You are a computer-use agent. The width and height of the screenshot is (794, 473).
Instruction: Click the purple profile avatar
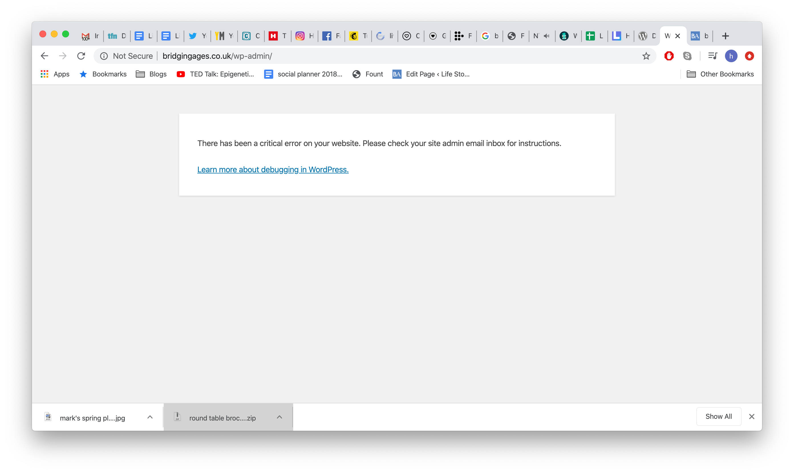(731, 56)
